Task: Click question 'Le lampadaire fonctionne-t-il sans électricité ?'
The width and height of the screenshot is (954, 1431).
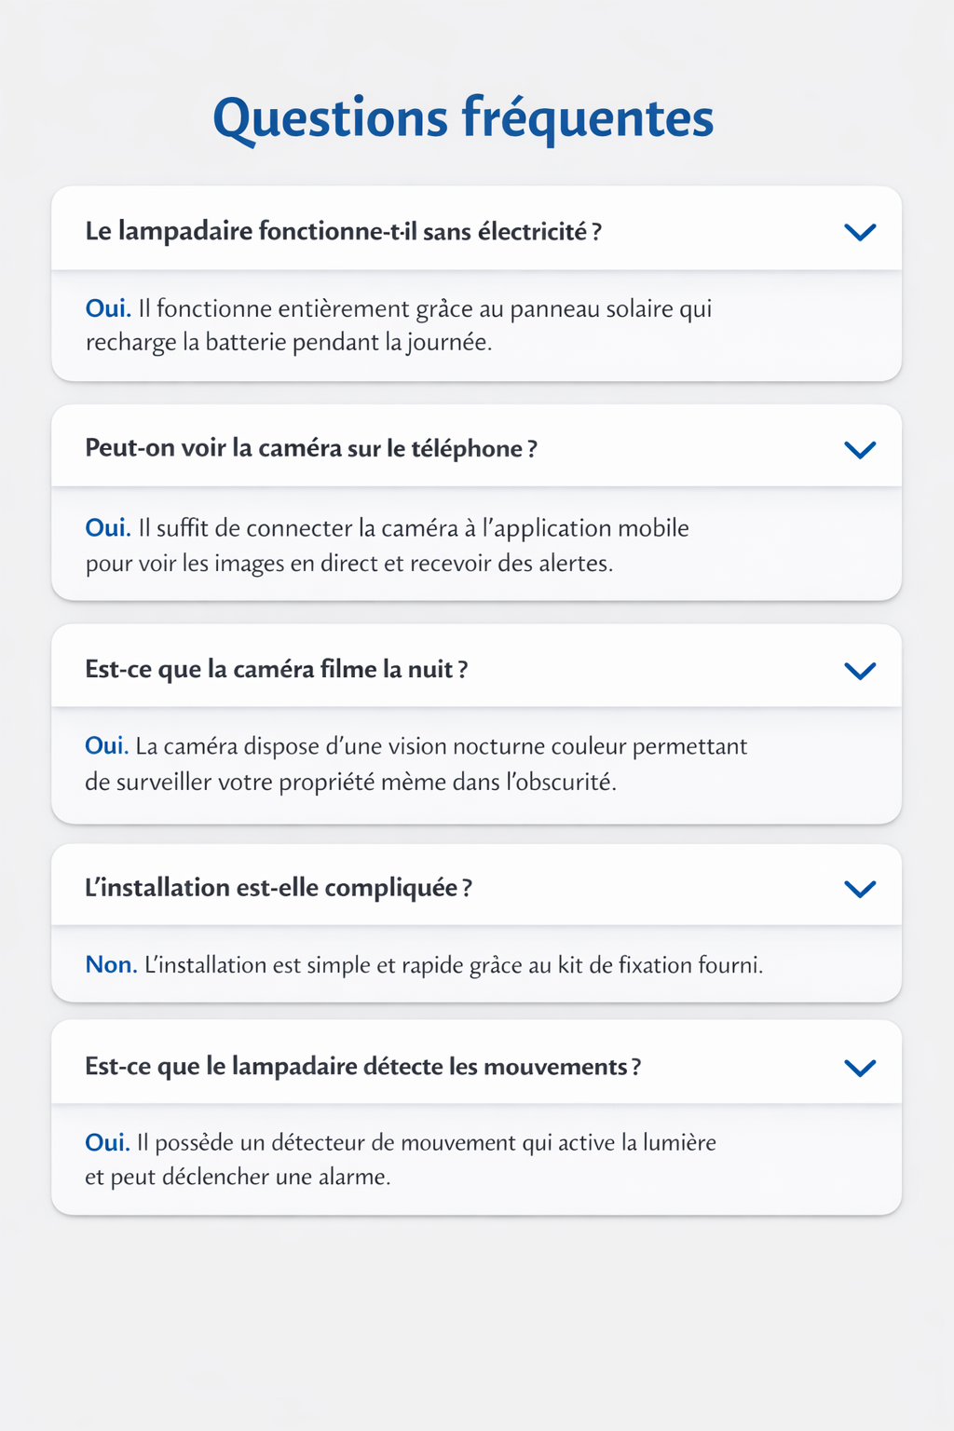Action: pyautogui.click(x=343, y=231)
